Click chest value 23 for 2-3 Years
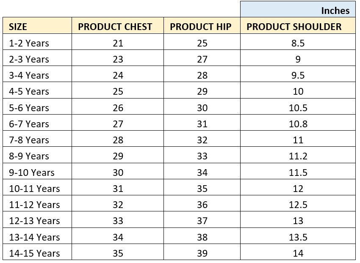Image resolution: width=360 pixels, height=263 pixels. pos(118,59)
